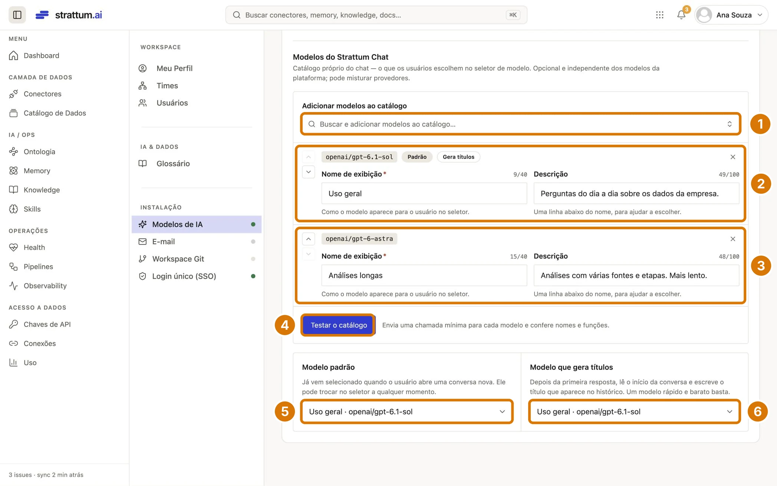Open the Modelo que gera títulos dropdown

635,411
